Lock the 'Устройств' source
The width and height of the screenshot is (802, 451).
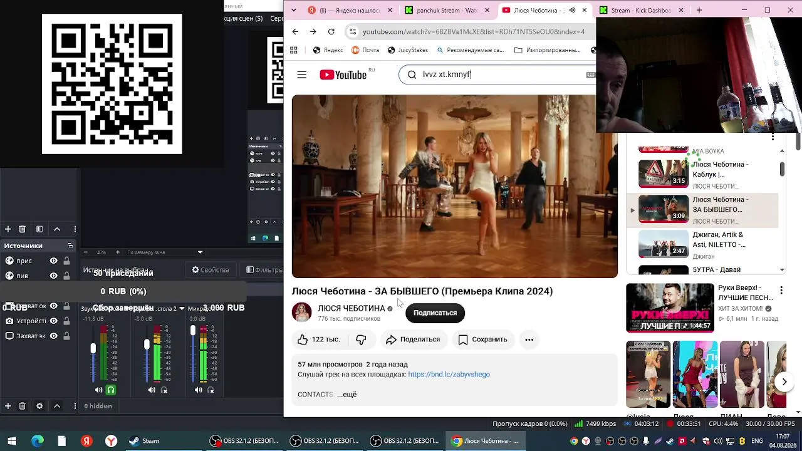click(66, 321)
